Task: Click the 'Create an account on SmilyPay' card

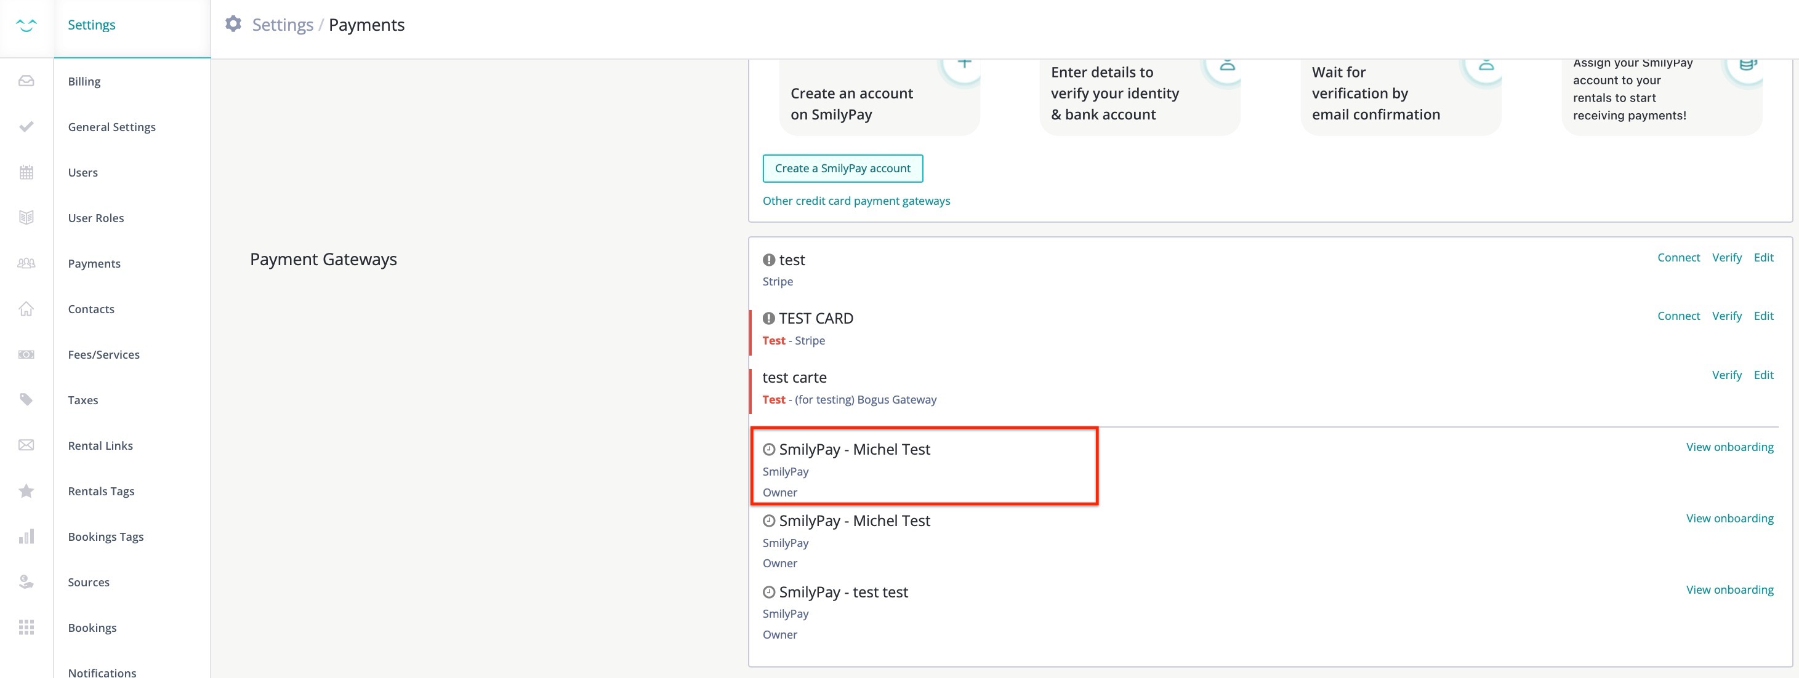Action: point(879,98)
